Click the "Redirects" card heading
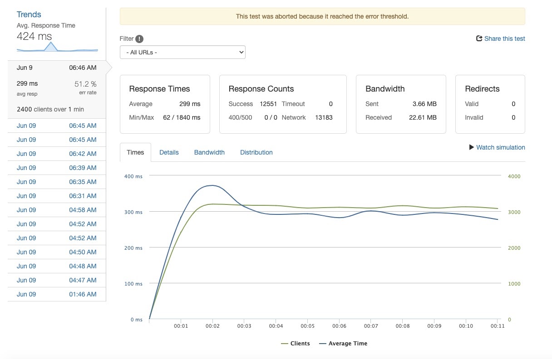The width and height of the screenshot is (552, 359). pos(482,89)
